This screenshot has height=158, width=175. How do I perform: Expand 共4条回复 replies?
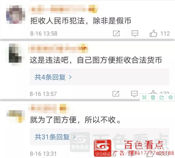[99, 77]
